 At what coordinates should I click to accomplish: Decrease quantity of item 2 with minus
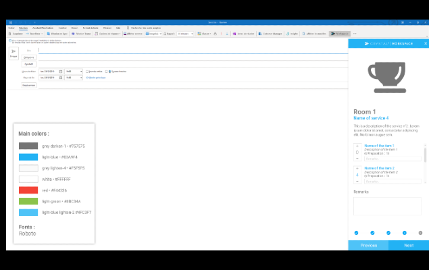[357, 181]
